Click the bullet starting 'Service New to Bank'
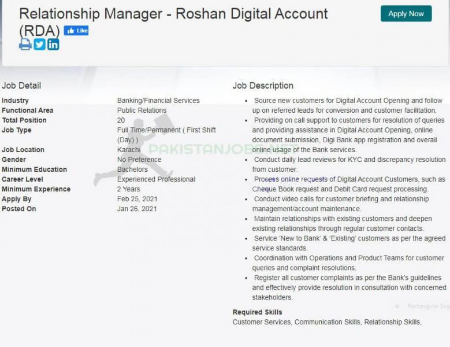Image resolution: width=450 pixels, height=347 pixels. click(349, 243)
